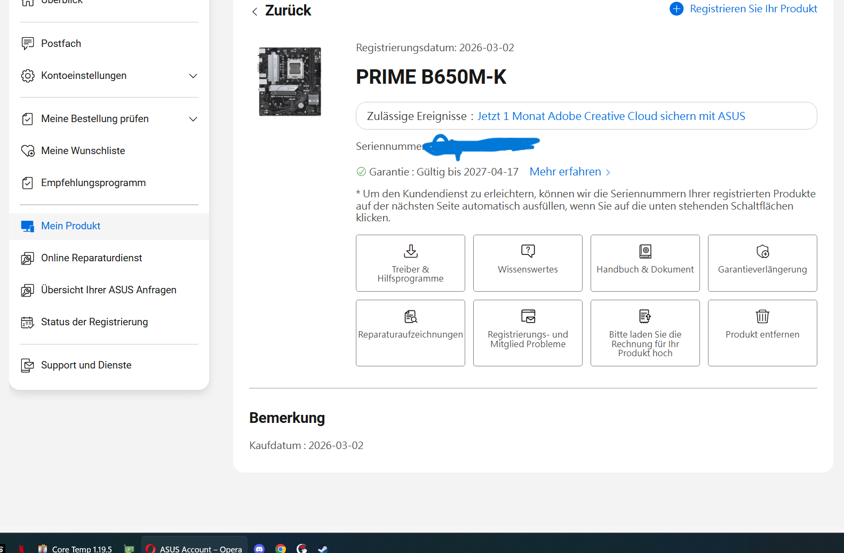The width and height of the screenshot is (844, 553).
Task: Select the PRIME B650M-K product title
Action: [431, 77]
